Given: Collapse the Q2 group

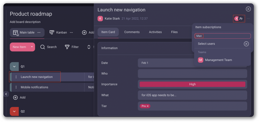Looking at the screenshot, I should tap(14, 111).
